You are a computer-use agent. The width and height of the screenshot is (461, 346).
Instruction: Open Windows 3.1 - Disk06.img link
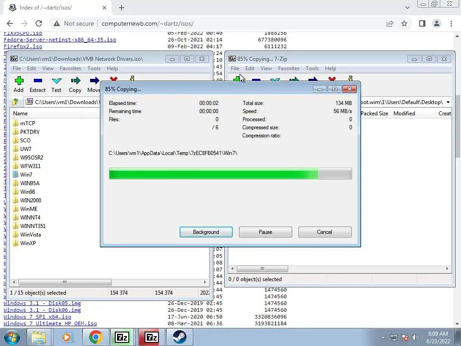point(42,310)
